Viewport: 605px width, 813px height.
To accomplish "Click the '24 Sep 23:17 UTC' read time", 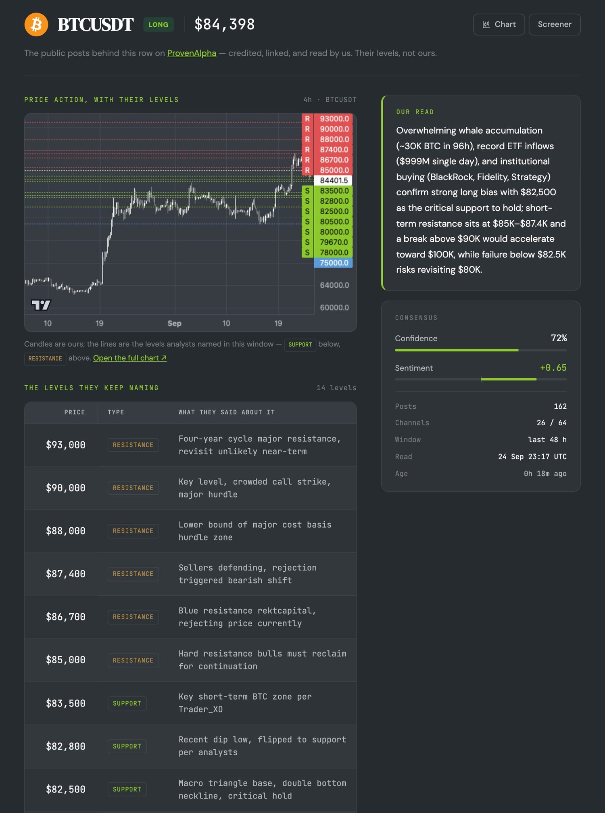I will click(x=532, y=457).
